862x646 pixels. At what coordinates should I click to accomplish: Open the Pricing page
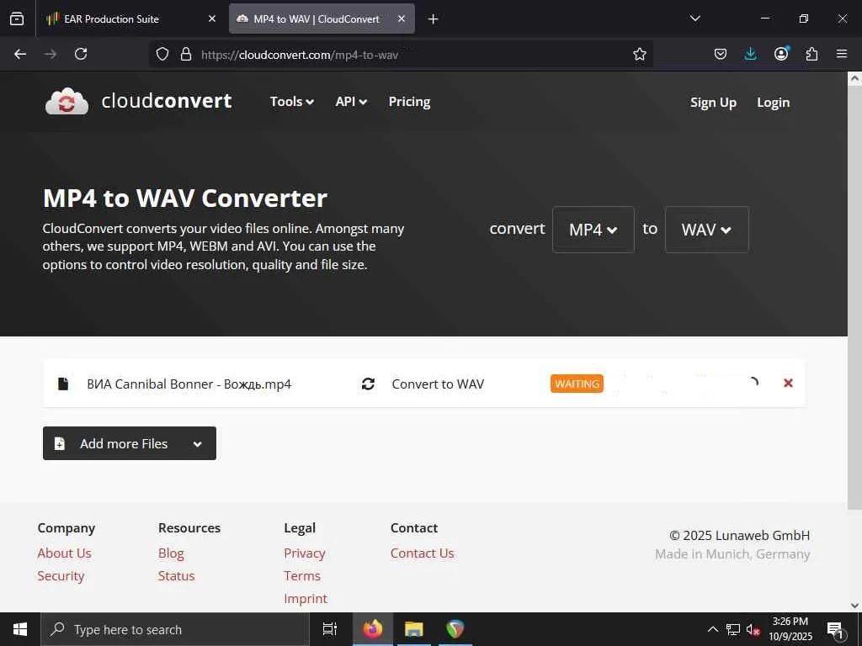[410, 102]
